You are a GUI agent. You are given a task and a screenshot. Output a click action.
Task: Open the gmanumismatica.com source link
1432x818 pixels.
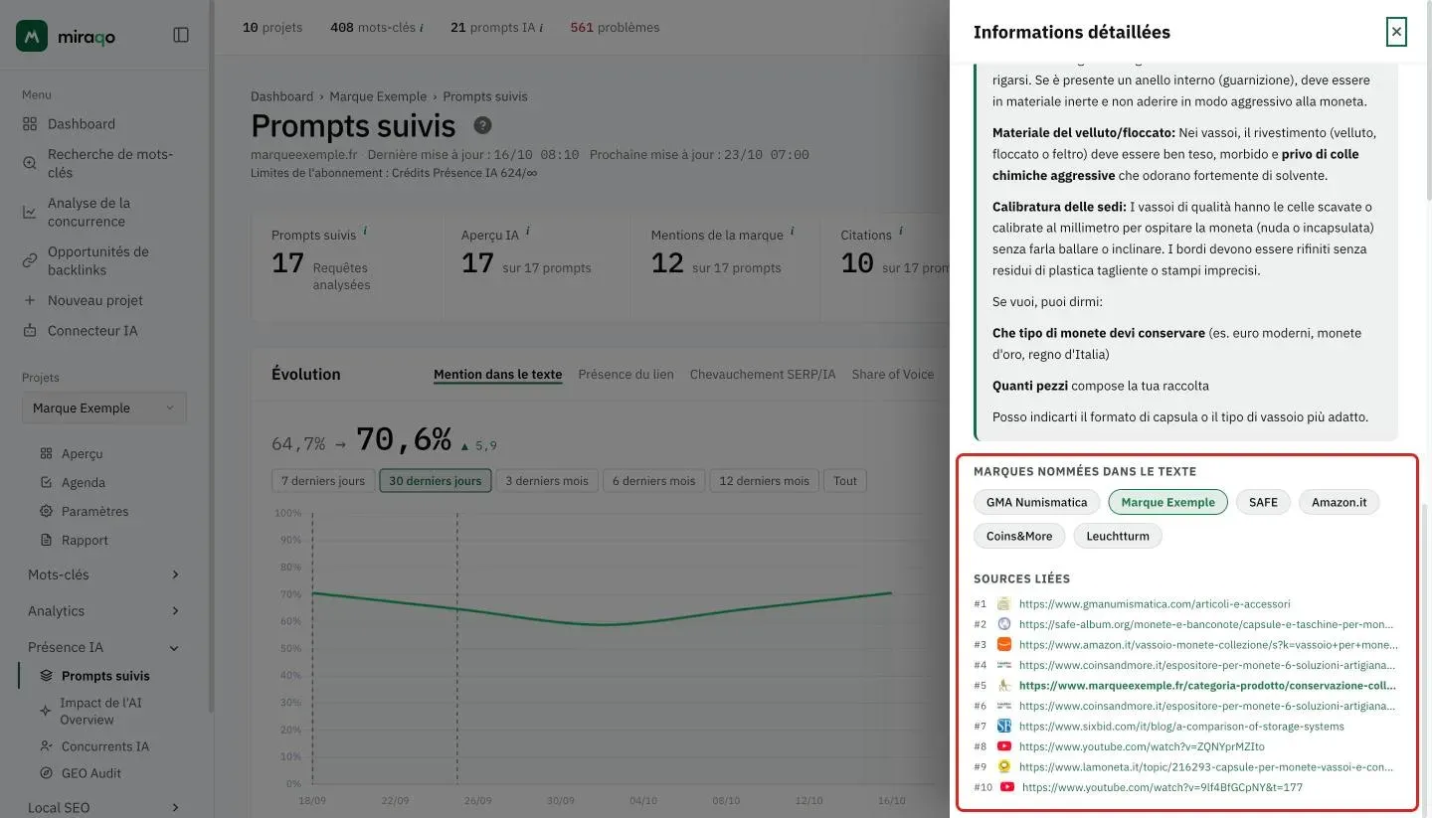tap(1155, 604)
